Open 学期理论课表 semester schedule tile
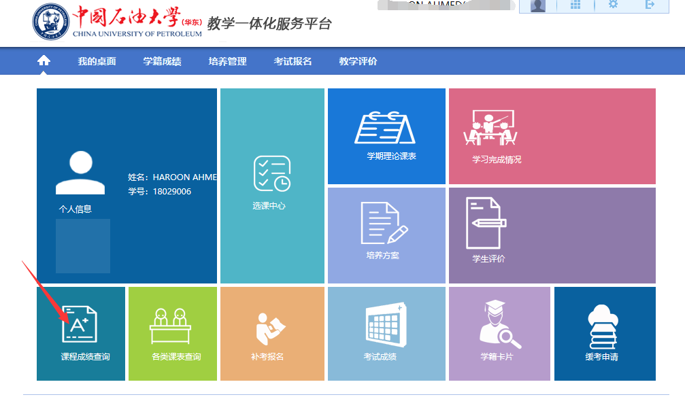 (x=386, y=136)
